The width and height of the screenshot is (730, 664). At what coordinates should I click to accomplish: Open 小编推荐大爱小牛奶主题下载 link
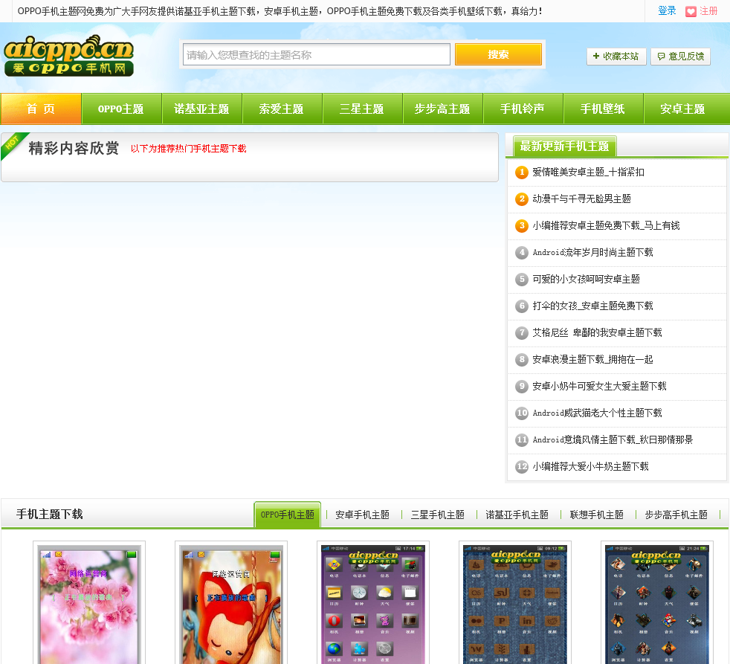point(591,466)
